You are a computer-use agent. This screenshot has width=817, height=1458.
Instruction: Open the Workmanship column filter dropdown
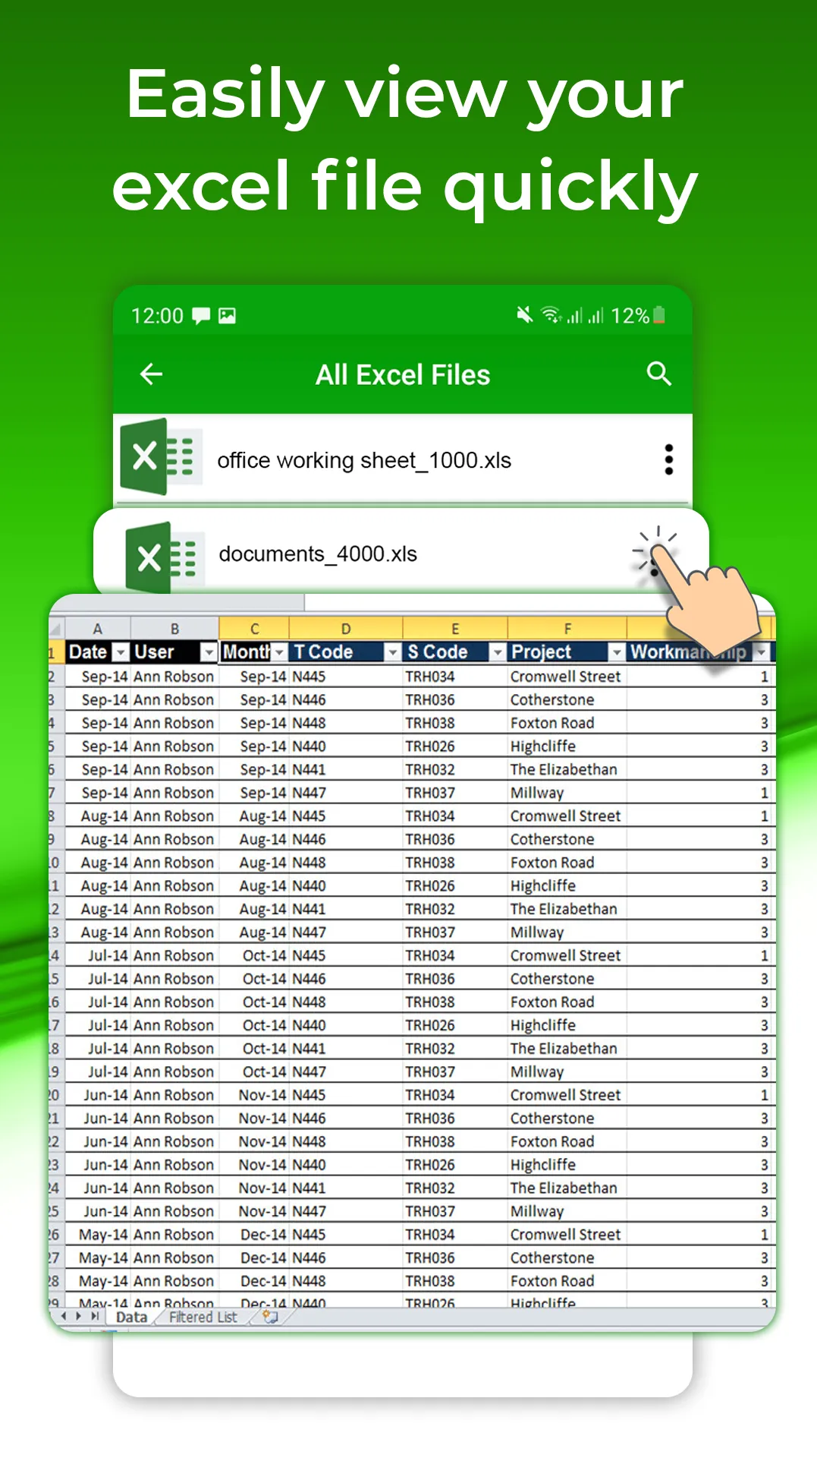click(761, 652)
